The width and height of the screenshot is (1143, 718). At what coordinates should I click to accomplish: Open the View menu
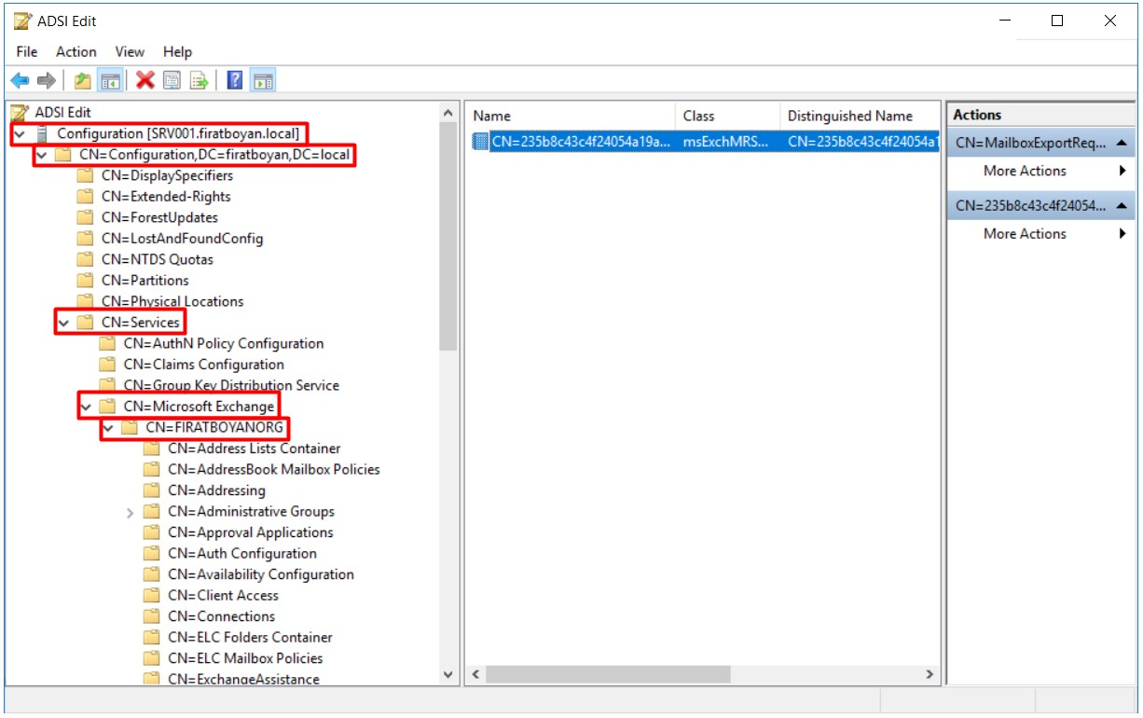pos(130,51)
